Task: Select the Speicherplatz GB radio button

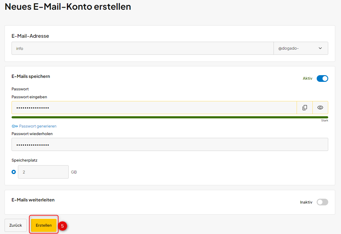Action: pos(14,172)
